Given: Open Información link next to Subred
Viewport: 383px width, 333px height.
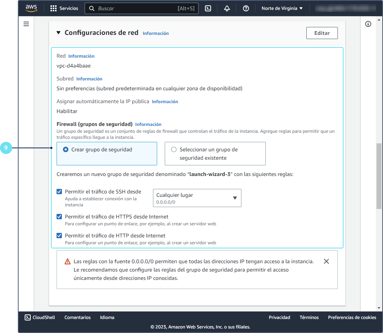Looking at the screenshot, I should pos(89,79).
